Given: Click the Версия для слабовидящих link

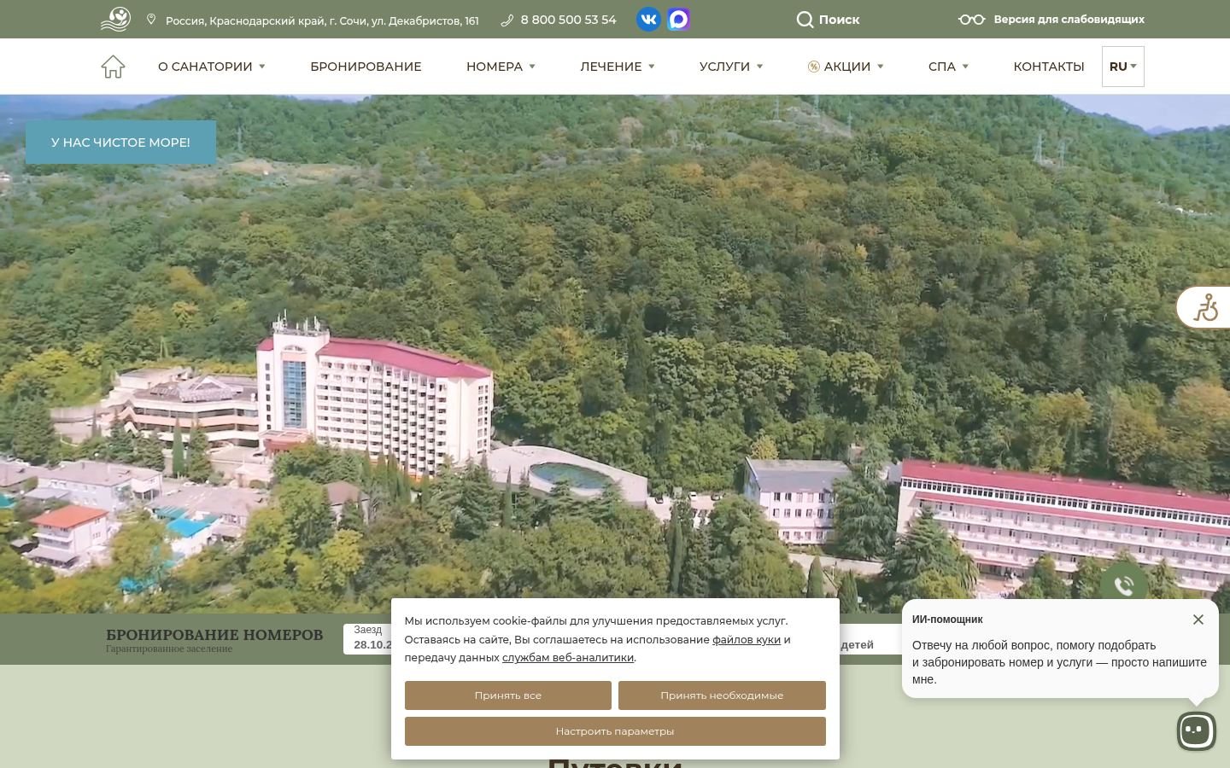Looking at the screenshot, I should 1069,20.
